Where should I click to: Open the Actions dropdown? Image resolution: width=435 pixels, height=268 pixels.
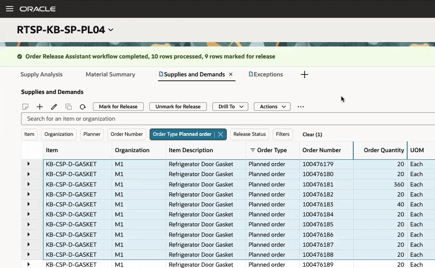click(272, 106)
